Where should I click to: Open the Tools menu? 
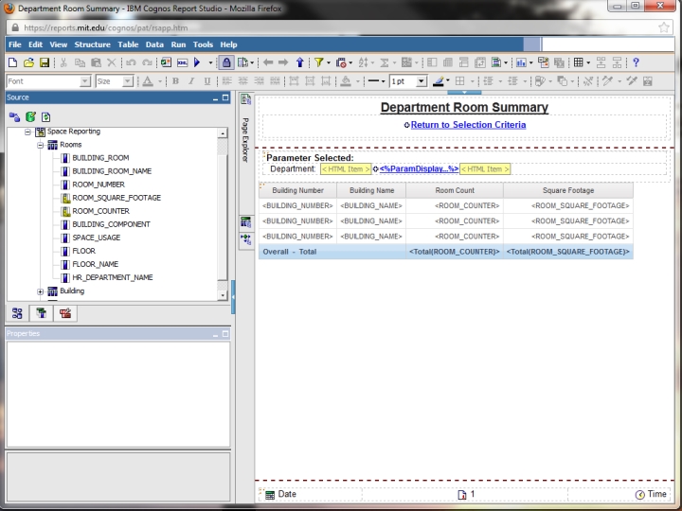(203, 44)
